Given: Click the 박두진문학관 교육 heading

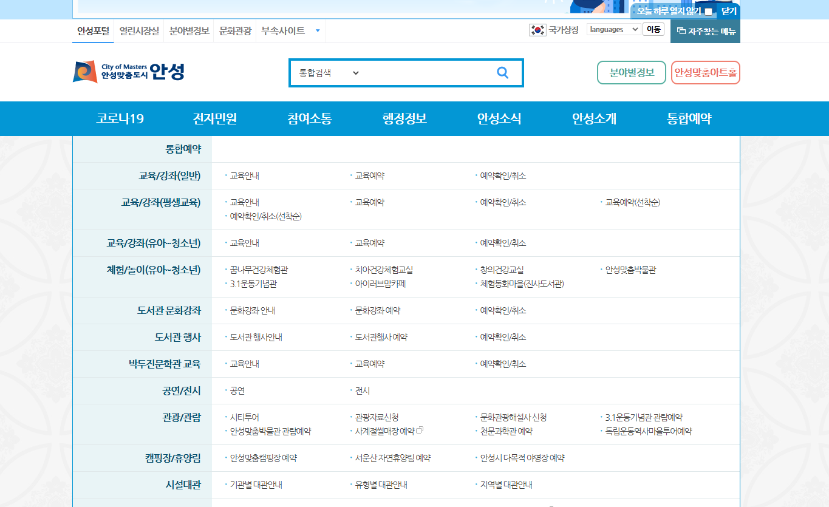Looking at the screenshot, I should click(x=165, y=364).
